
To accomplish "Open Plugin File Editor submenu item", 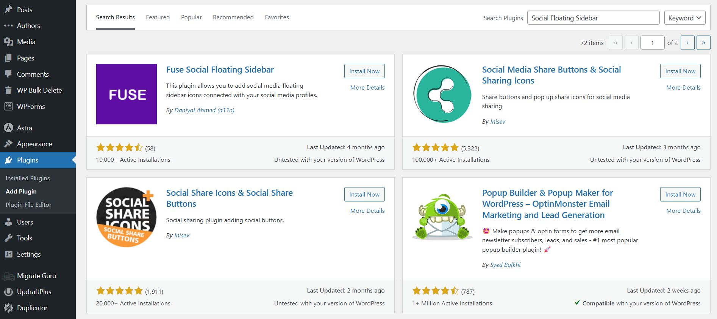I will tap(28, 204).
